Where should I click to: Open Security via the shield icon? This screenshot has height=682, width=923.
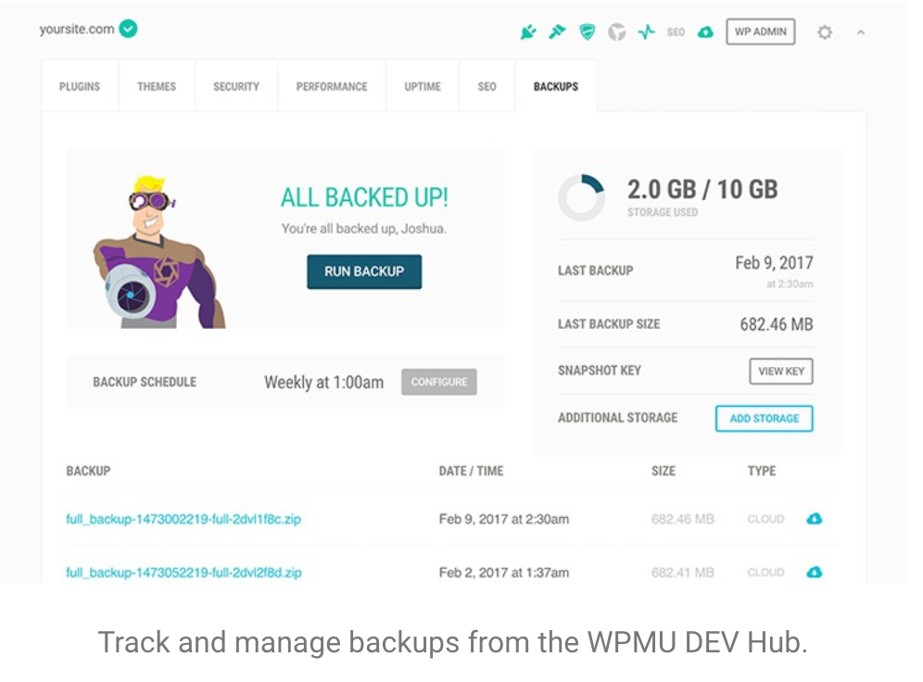click(x=586, y=32)
